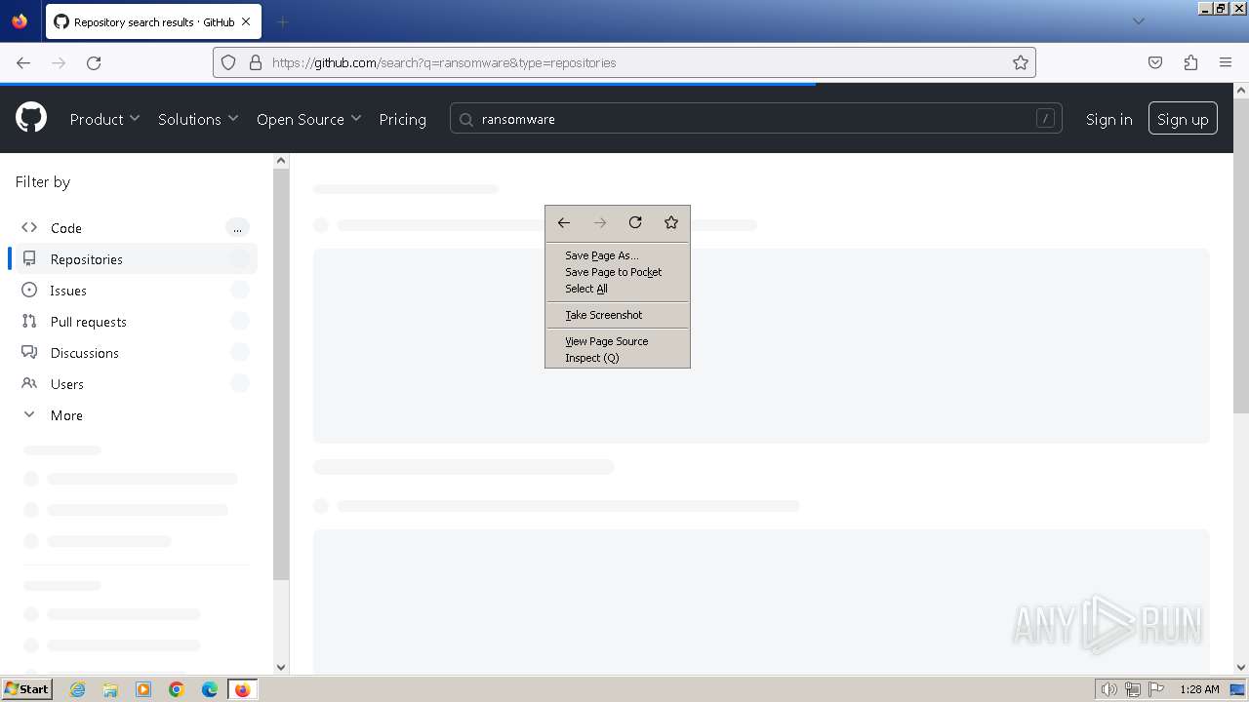Image resolution: width=1249 pixels, height=702 pixels.
Task: Choose Save Page to Pocket
Action: pyautogui.click(x=618, y=272)
